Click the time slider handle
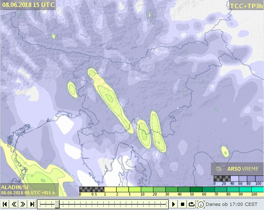Screen dimensions: 264x210 [x=57, y=204]
